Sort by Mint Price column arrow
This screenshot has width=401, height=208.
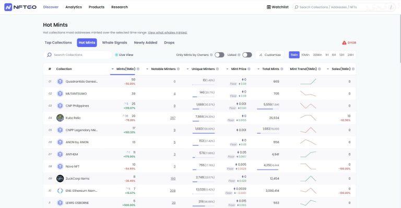(227, 69)
